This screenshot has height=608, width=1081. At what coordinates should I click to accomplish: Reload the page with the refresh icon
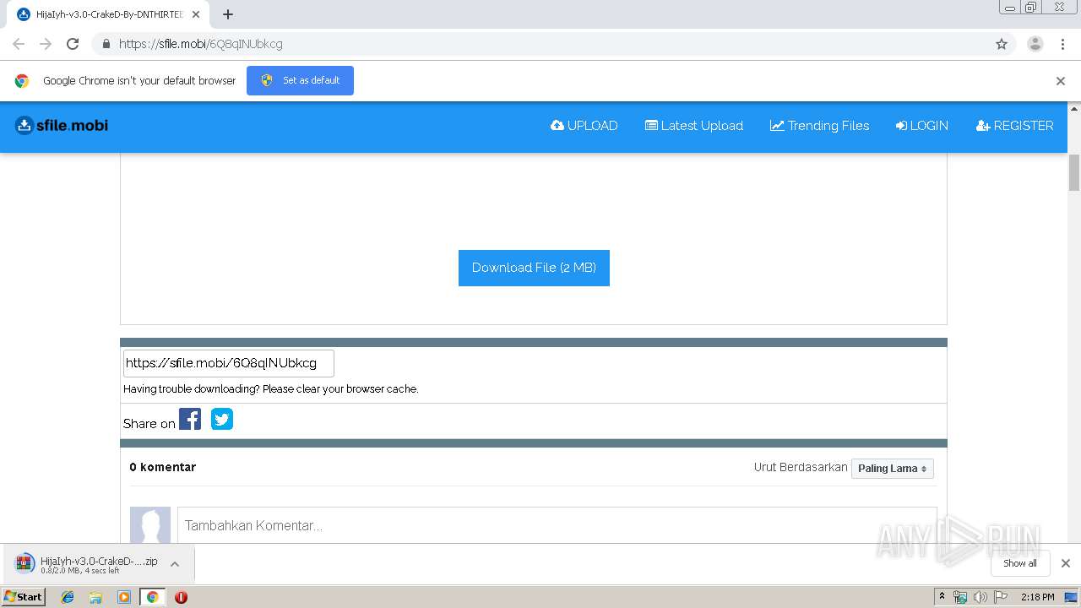coord(73,44)
